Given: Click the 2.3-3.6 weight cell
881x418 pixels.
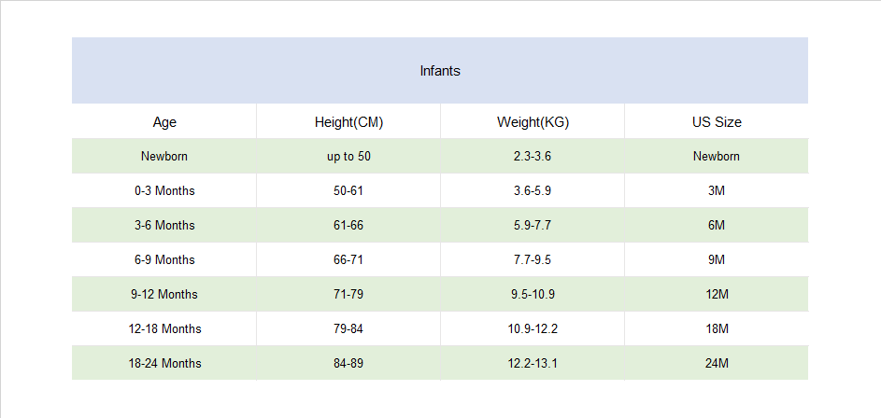Looking at the screenshot, I should click(533, 156).
